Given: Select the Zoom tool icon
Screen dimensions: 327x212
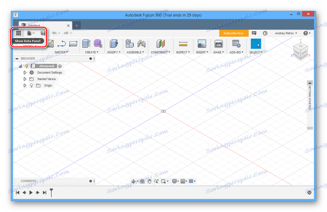Looking at the screenshot, I should pyautogui.click(x=156, y=181).
